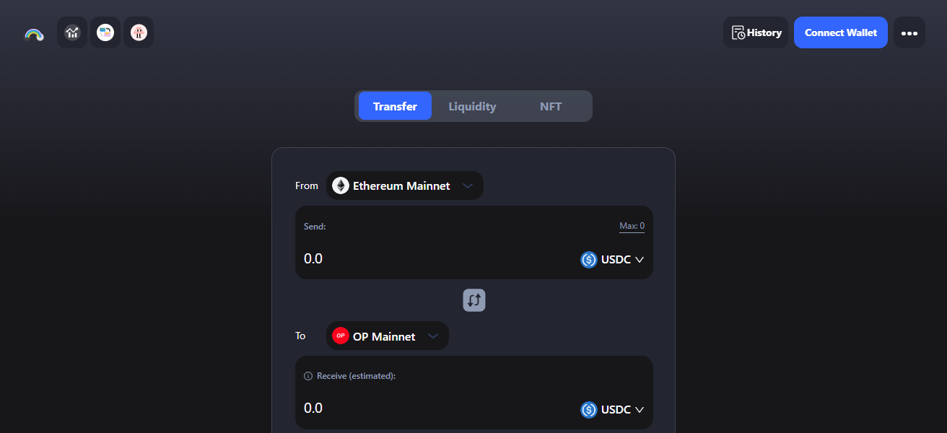Viewport: 947px width, 433px height.
Task: Click the swap direction arrows icon
Action: point(474,299)
